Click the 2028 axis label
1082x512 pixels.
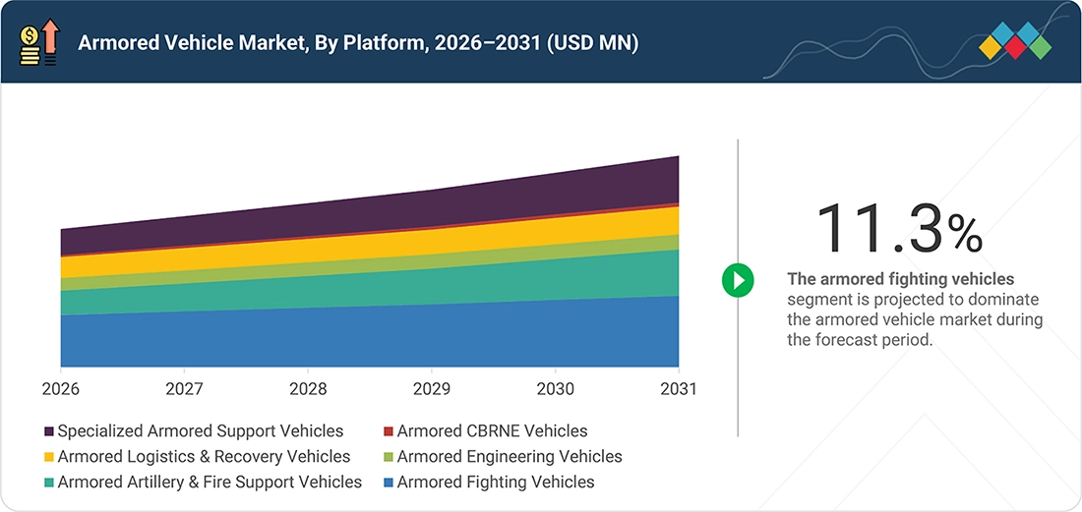point(308,389)
